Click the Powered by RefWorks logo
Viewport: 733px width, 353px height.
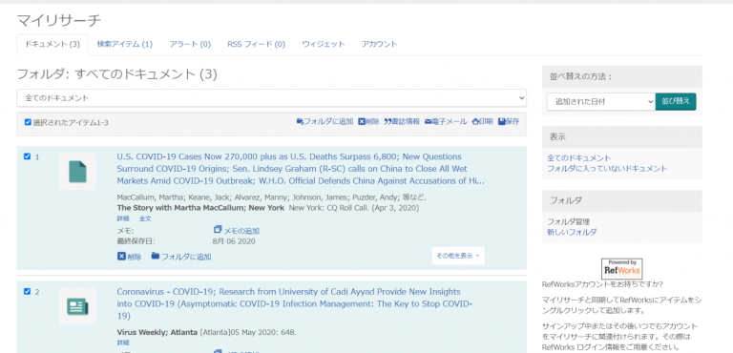click(x=621, y=269)
